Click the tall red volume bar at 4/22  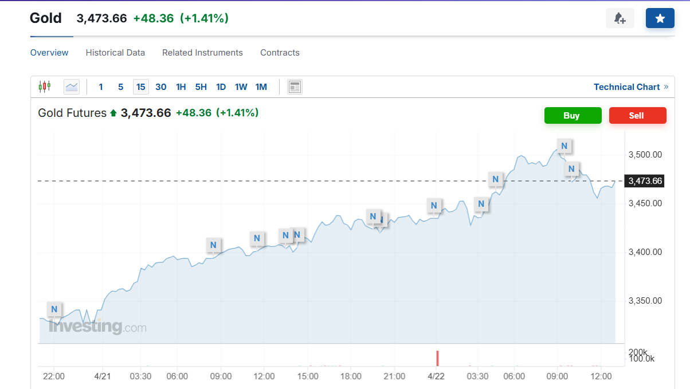(x=437, y=358)
